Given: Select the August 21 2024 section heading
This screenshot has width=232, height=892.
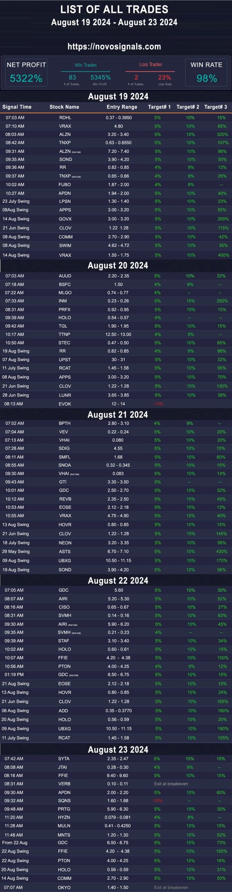Looking at the screenshot, I should point(118,415).
